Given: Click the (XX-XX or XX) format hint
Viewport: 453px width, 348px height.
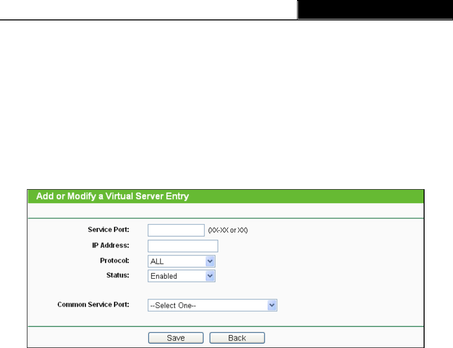Looking at the screenshot, I should point(228,231).
